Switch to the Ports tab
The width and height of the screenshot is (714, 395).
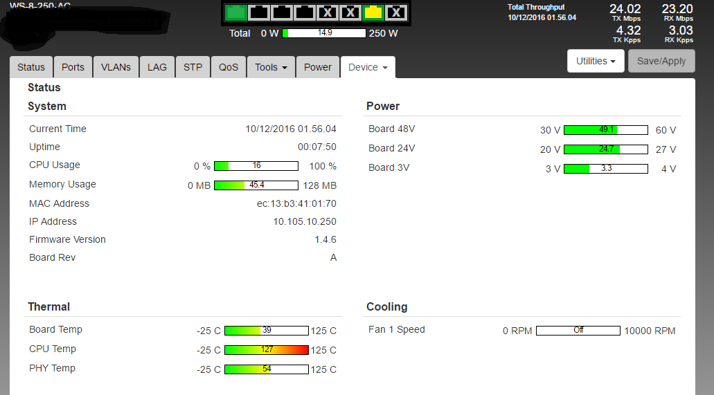(x=73, y=67)
